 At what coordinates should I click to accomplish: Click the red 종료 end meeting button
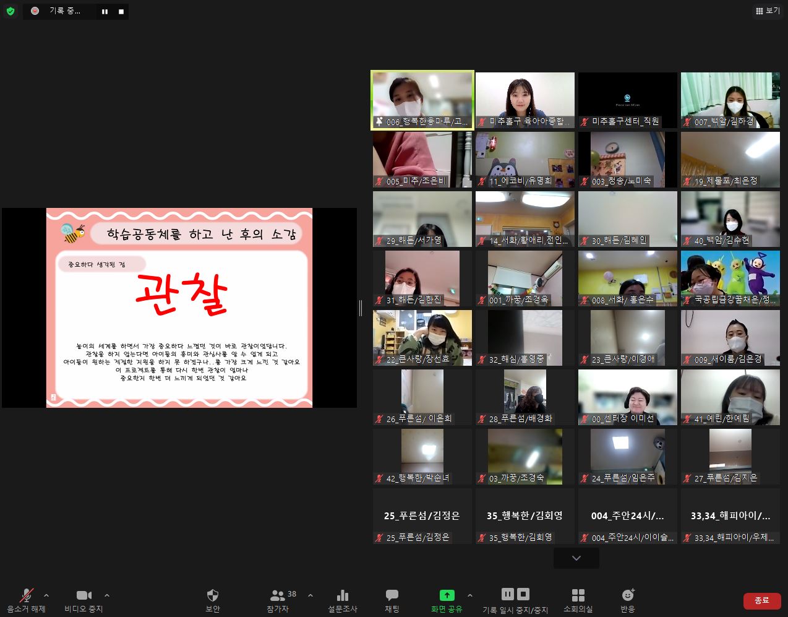(761, 600)
